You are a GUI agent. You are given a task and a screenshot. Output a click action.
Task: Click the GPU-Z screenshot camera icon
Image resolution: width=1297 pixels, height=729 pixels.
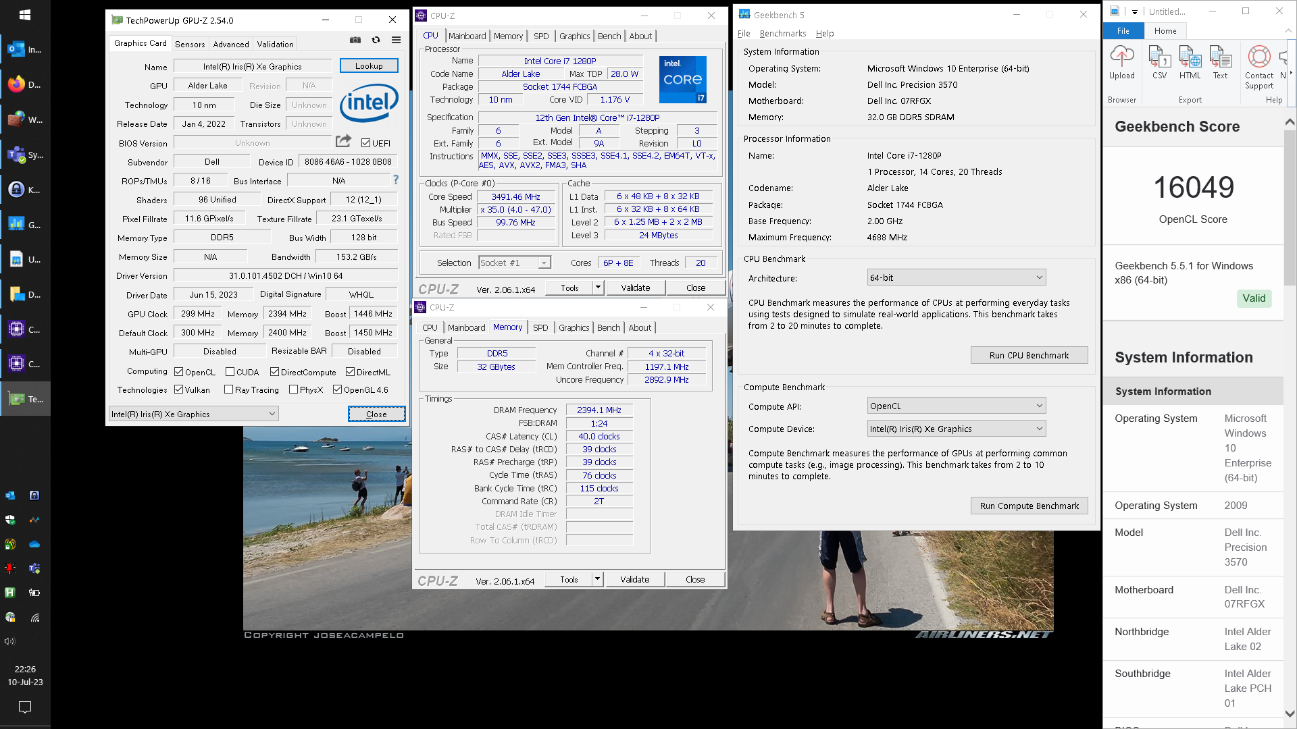tap(355, 40)
